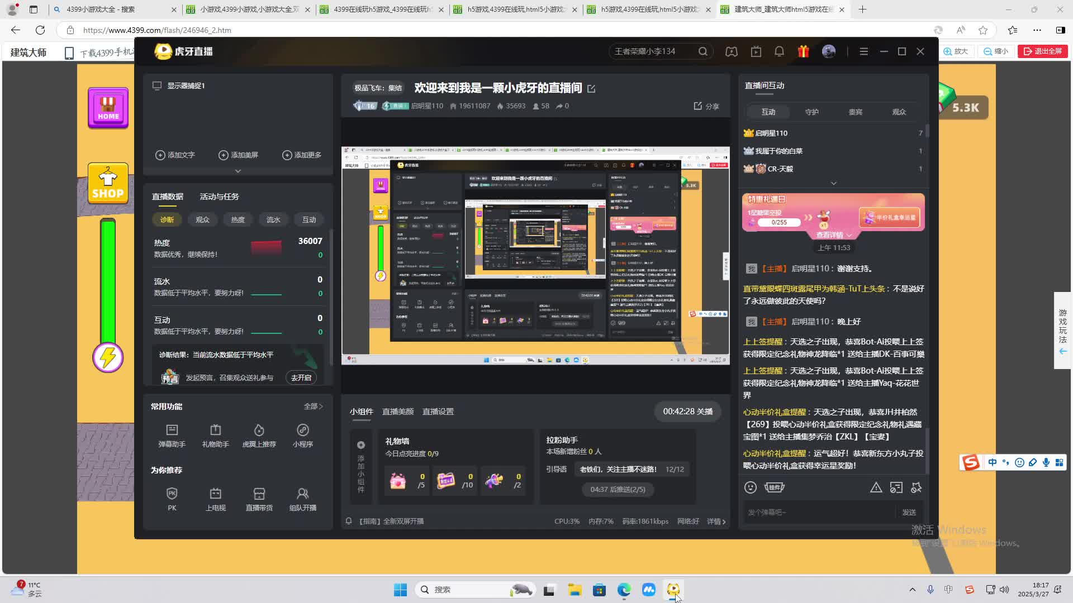
Task: Open the 组队开播 feature
Action: pos(302,498)
